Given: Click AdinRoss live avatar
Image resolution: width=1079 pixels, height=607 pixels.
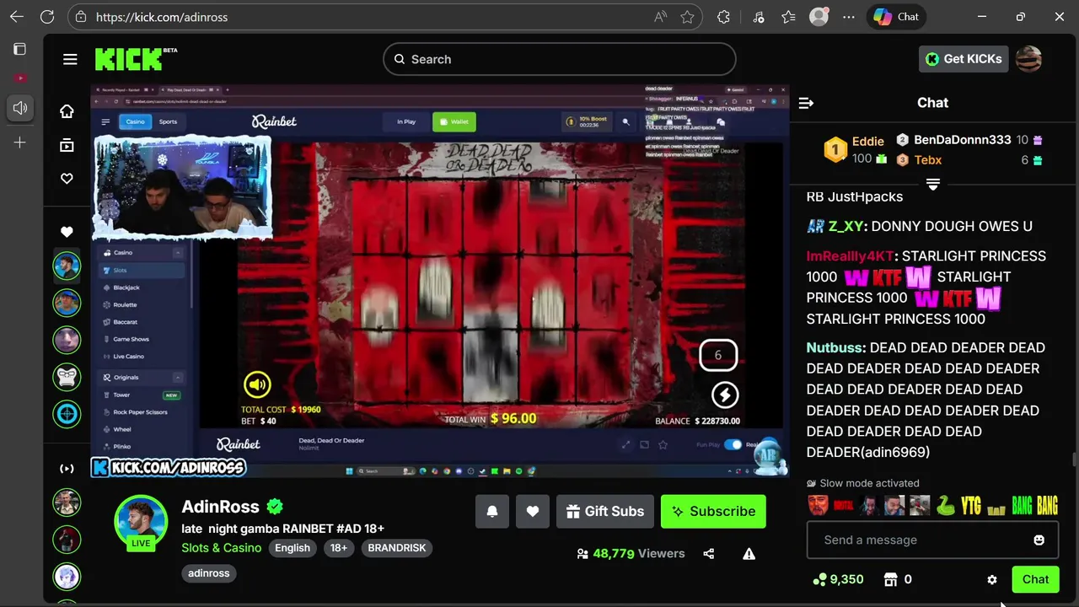Looking at the screenshot, I should coord(141,523).
